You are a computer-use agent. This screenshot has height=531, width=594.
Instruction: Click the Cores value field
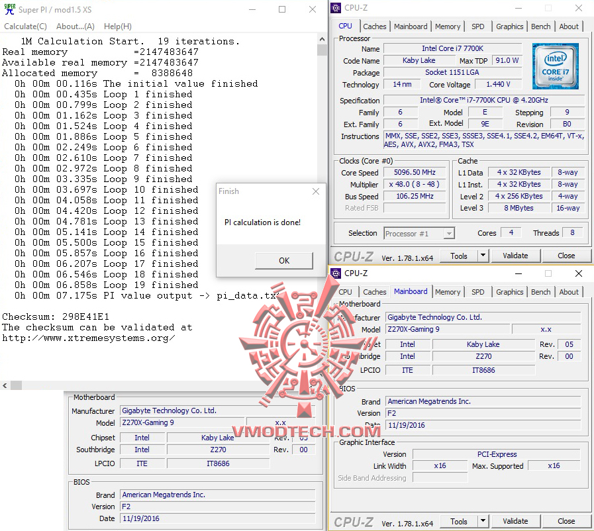[511, 232]
